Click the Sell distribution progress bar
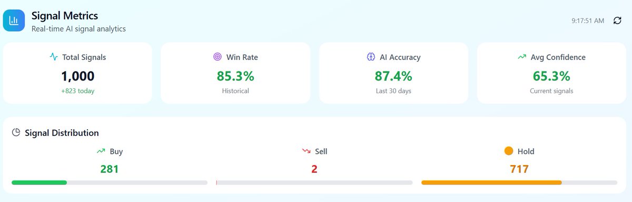The height and width of the screenshot is (202, 632). tap(314, 183)
